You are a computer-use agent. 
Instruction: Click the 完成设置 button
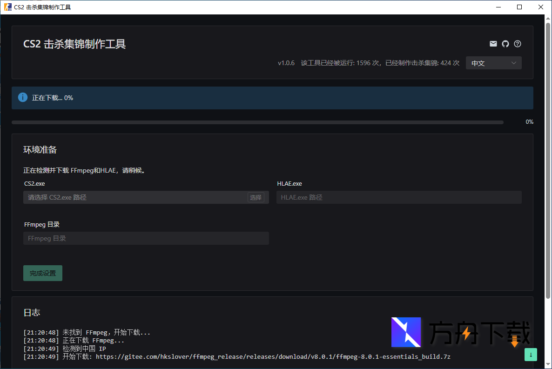[42, 273]
